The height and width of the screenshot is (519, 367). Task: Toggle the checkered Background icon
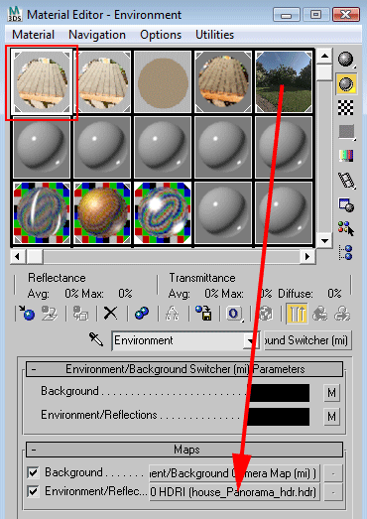(x=346, y=107)
